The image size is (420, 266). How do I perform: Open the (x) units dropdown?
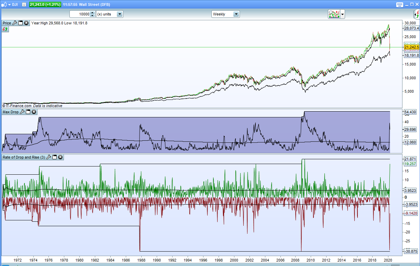tap(109, 14)
